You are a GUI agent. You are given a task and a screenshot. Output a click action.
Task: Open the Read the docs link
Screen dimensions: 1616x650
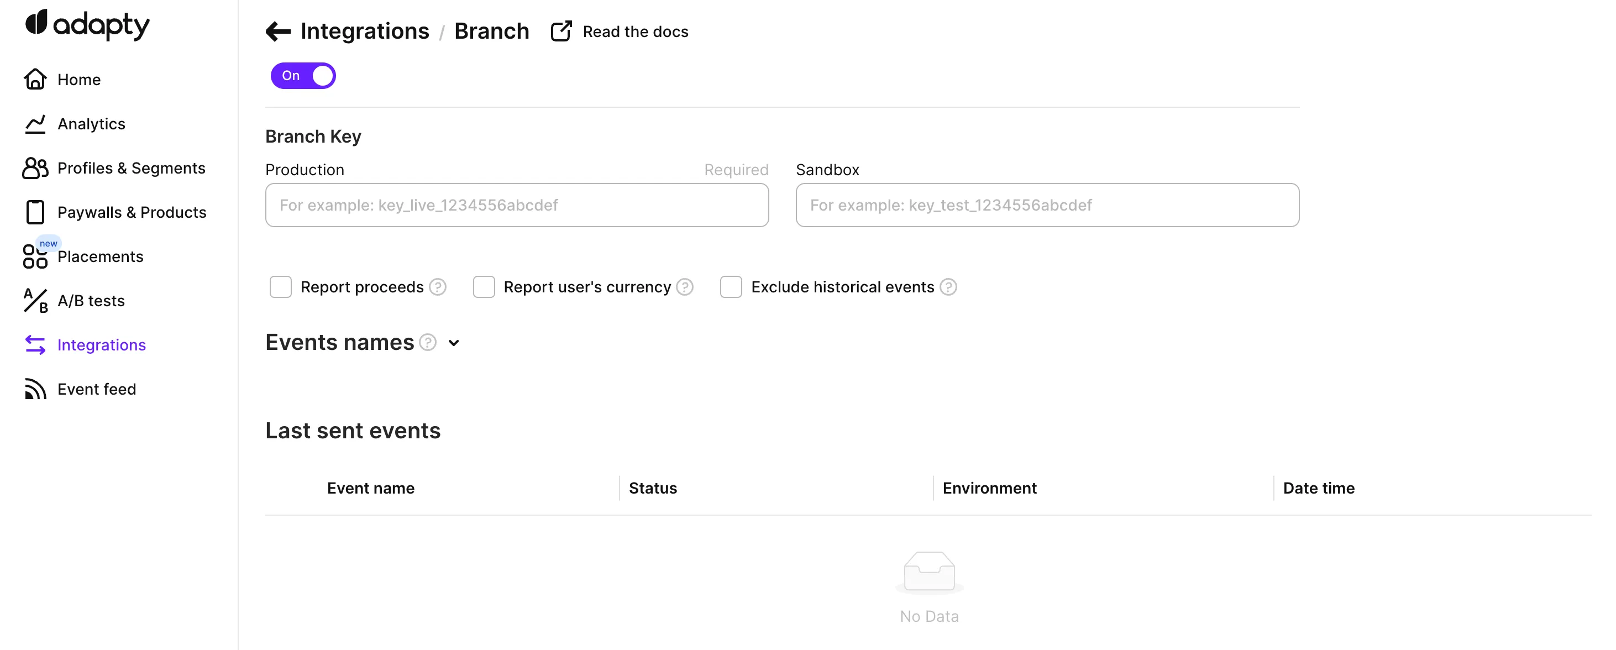[x=635, y=32]
